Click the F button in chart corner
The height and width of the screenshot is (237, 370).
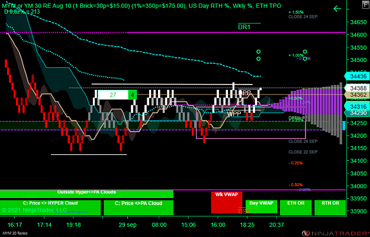click(x=365, y=5)
